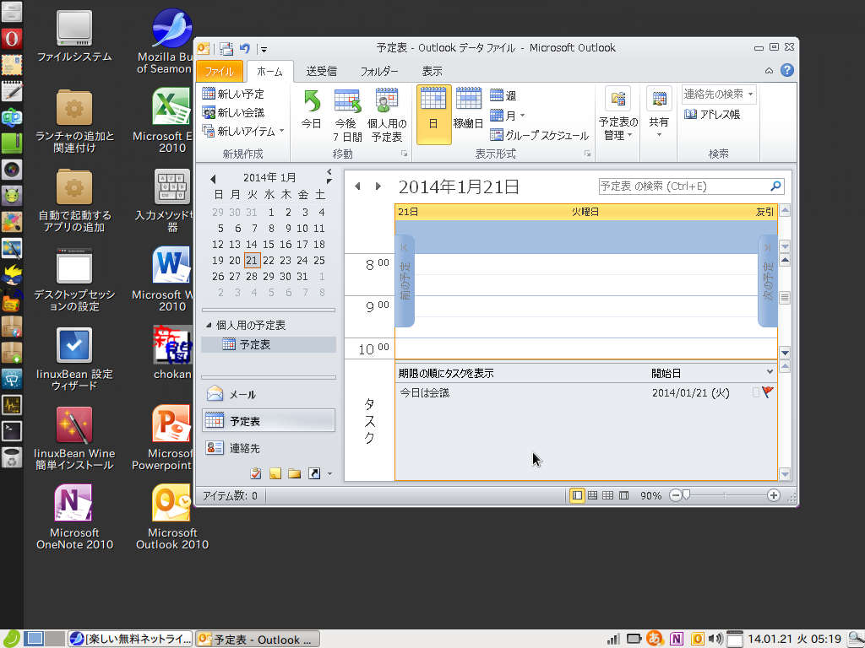
Task: Select the Classic status bar view button
Action: point(624,495)
